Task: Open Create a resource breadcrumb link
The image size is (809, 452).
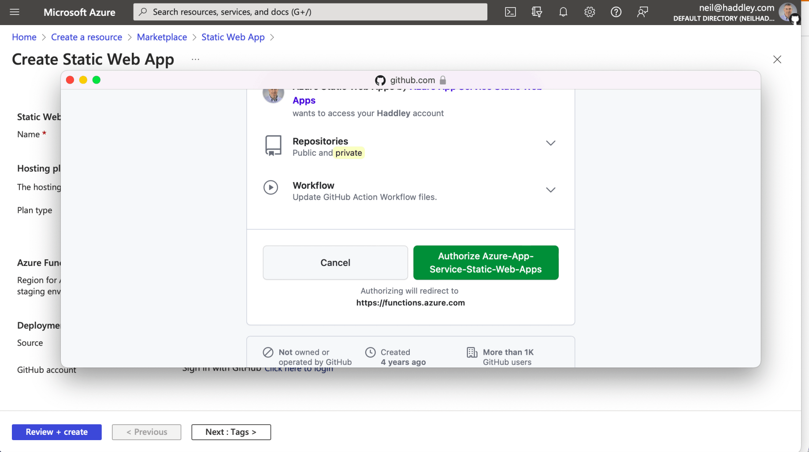Action: (x=86, y=37)
